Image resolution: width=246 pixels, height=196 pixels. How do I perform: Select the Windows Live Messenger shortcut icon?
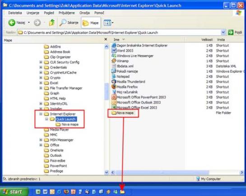[114, 56]
